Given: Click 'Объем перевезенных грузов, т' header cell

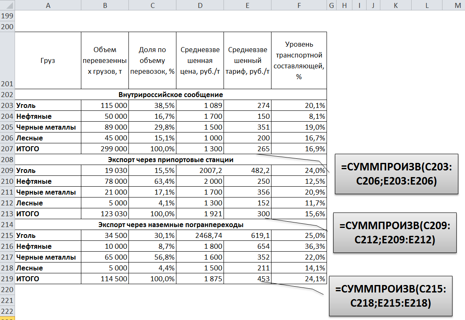Looking at the screenshot, I should [x=105, y=60].
